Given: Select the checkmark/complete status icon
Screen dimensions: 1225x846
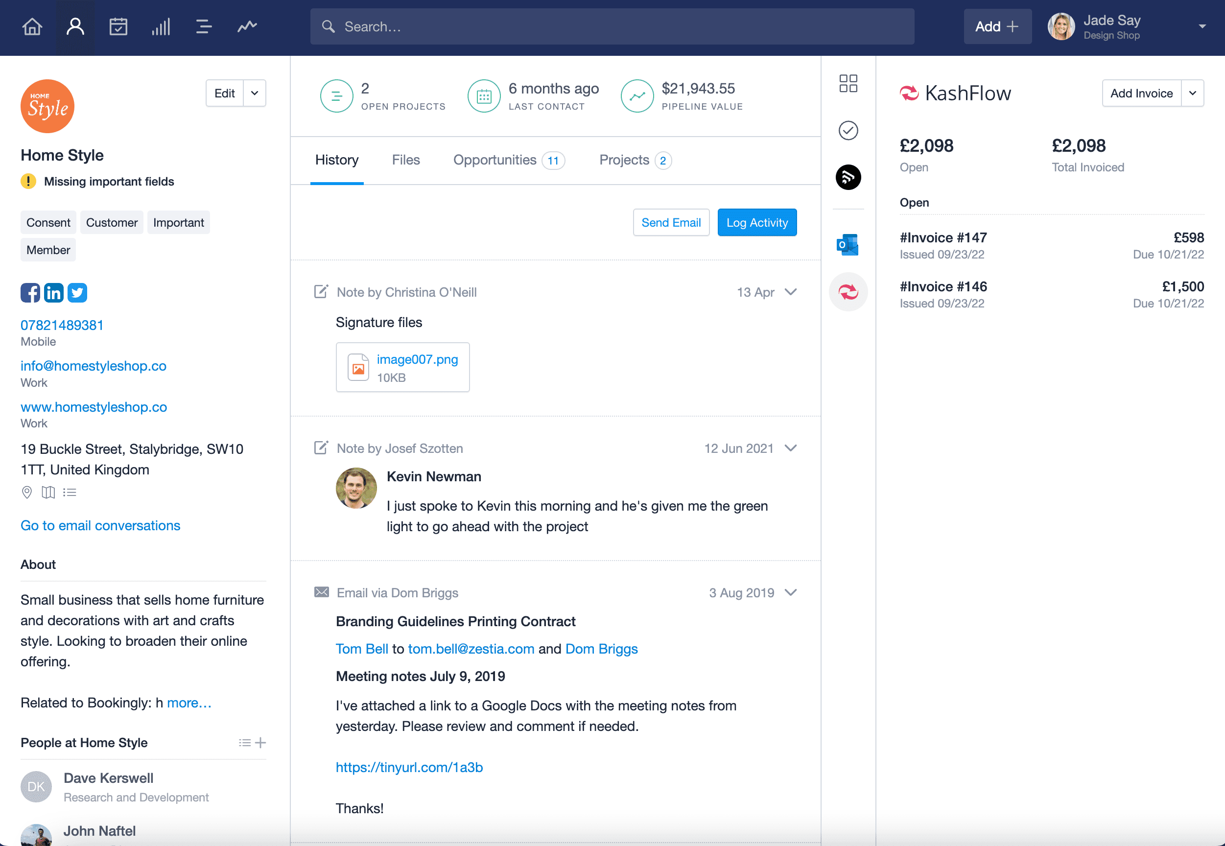Looking at the screenshot, I should tap(847, 130).
